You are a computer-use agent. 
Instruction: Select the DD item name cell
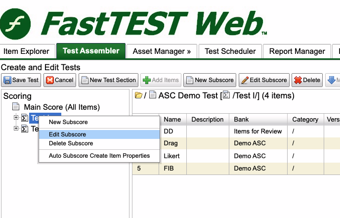(x=172, y=131)
